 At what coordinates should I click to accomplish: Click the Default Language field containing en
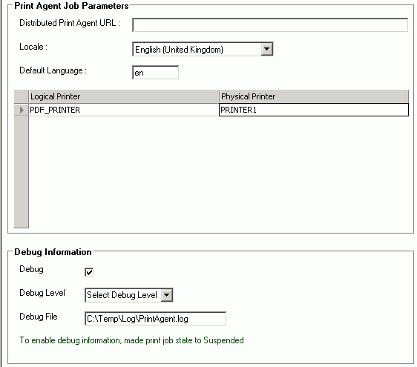[x=155, y=73]
